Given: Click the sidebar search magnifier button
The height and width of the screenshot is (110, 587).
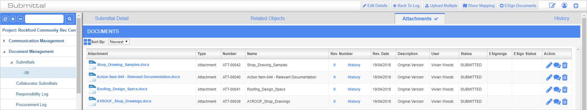Looking at the screenshot, I should pos(70,19).
